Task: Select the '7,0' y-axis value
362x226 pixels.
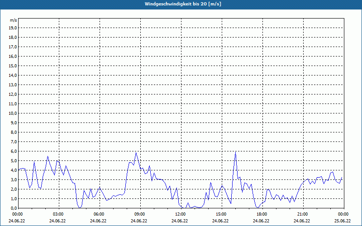Action: pos(14,141)
